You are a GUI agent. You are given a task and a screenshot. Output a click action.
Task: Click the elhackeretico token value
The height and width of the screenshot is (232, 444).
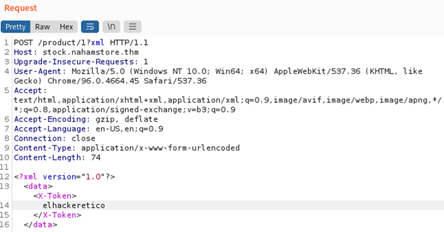click(74, 205)
